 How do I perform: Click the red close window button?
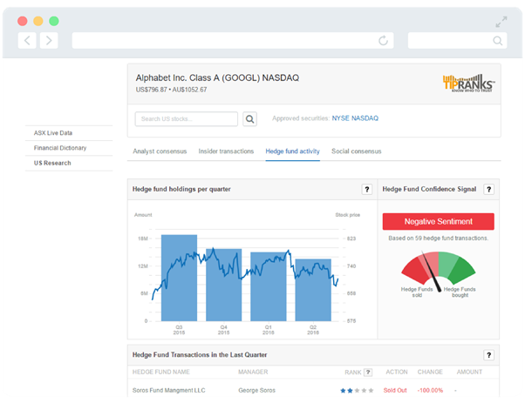tap(23, 21)
